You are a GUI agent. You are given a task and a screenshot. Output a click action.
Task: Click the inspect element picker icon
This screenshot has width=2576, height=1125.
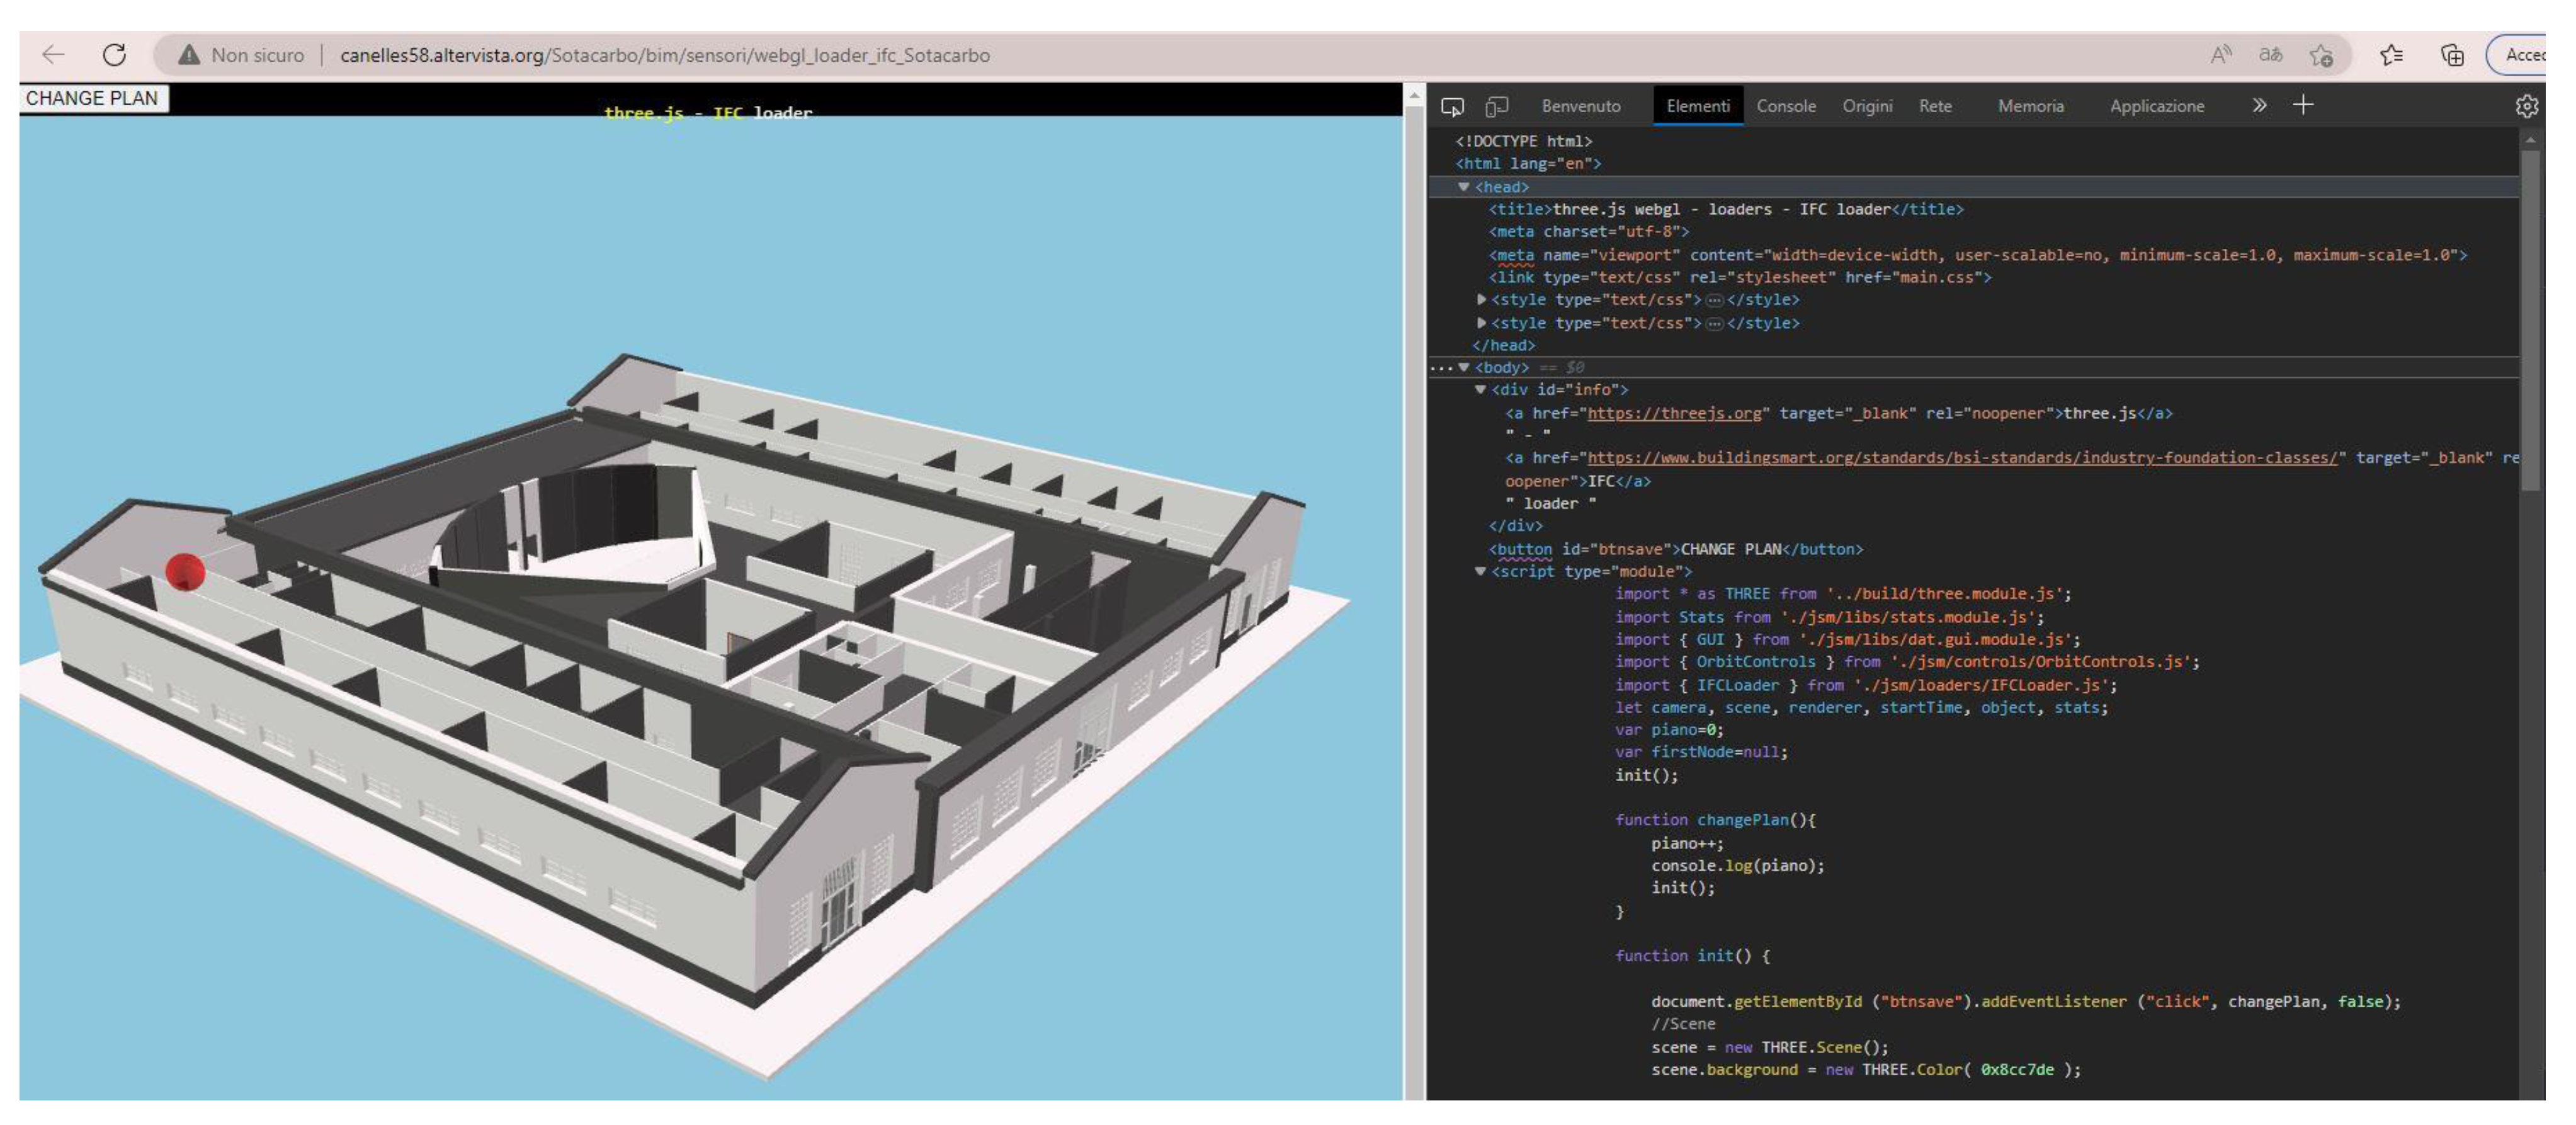click(x=1452, y=106)
